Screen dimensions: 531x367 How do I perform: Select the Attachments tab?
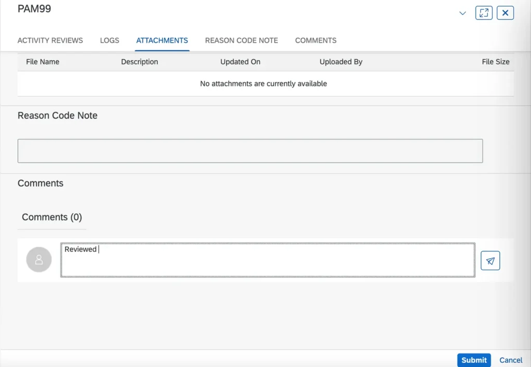(x=162, y=40)
